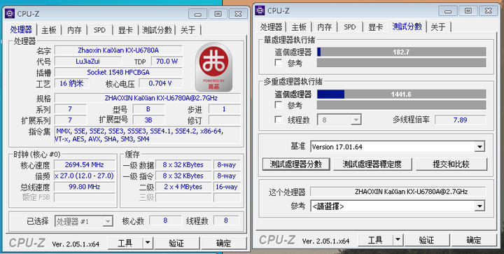Click 测試處理器穩定度 button
The width and height of the screenshot is (504, 254).
coord(372,164)
